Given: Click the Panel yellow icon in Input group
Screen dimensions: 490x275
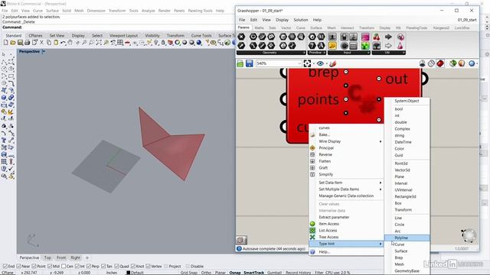Looking at the screenshot, I should point(332,46).
